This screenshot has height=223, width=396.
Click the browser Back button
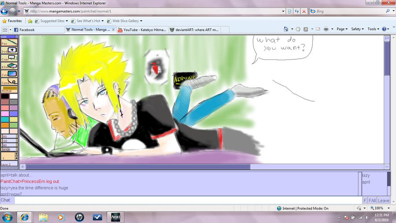point(4,11)
